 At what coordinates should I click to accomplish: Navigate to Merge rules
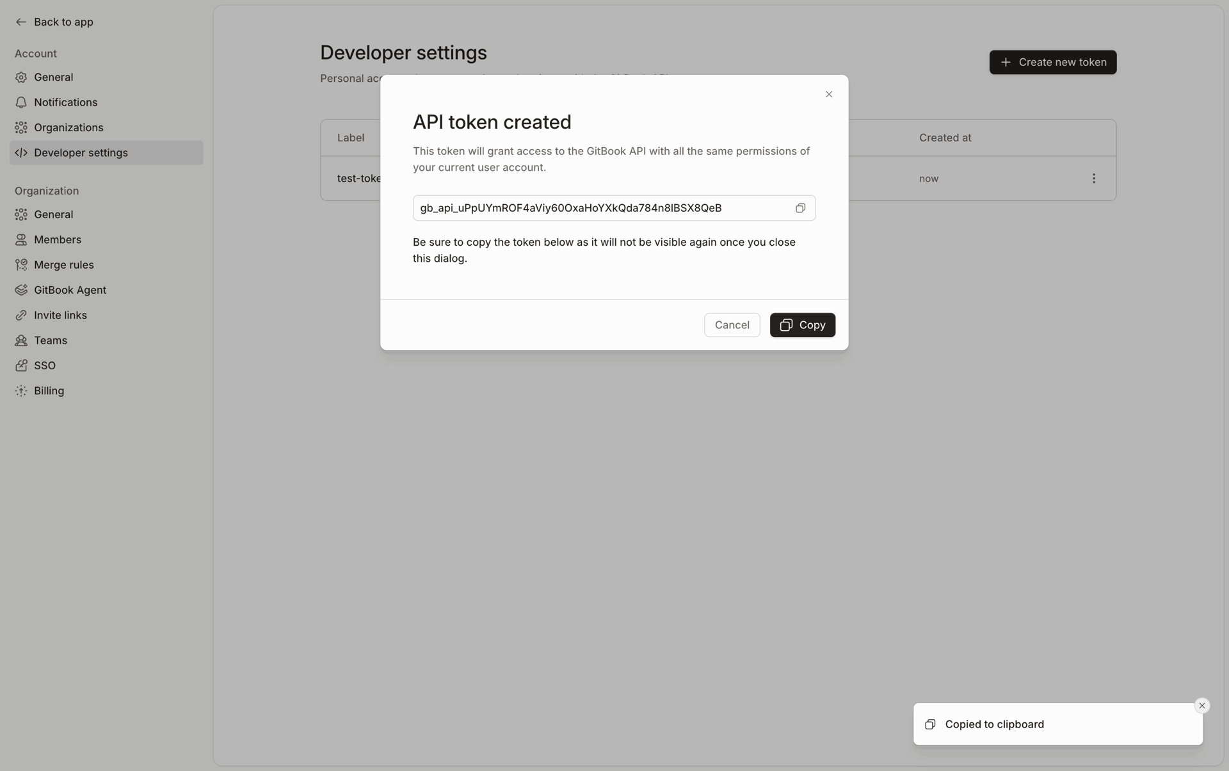(106, 265)
